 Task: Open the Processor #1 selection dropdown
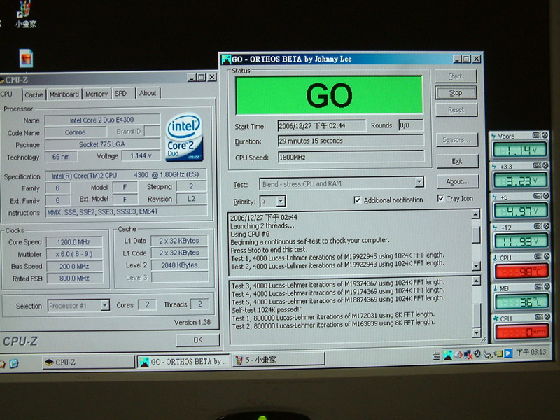pos(104,305)
